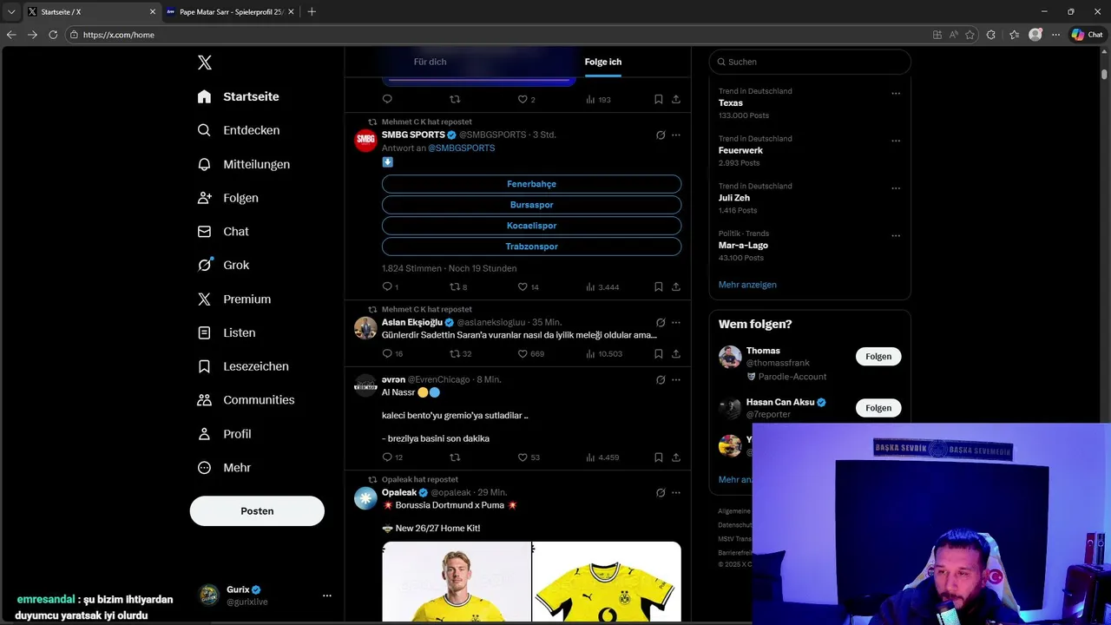Click the Suchen search field
The image size is (1111, 625).
pos(810,62)
